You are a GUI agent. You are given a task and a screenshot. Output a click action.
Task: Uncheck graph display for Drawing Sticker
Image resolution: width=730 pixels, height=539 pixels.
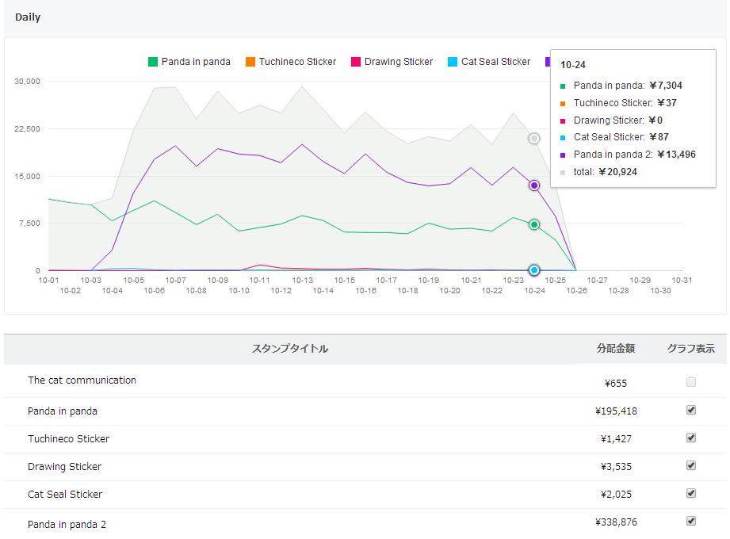tap(691, 465)
